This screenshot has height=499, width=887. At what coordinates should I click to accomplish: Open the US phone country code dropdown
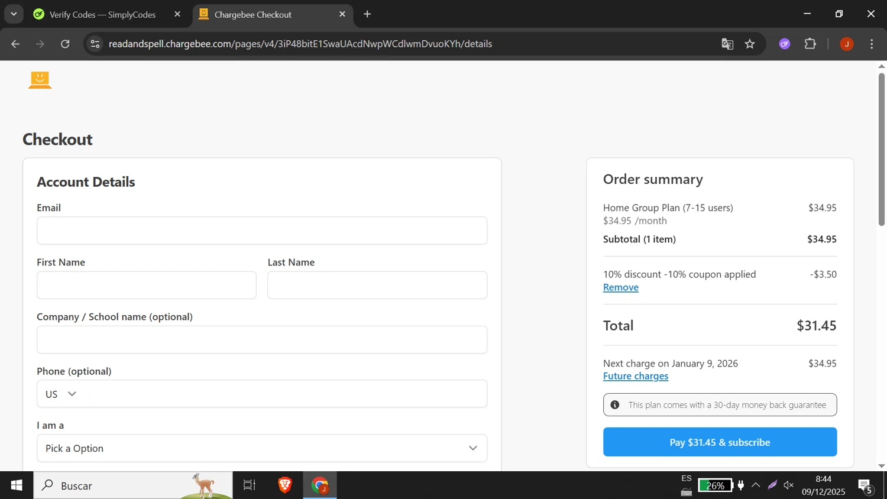click(61, 394)
